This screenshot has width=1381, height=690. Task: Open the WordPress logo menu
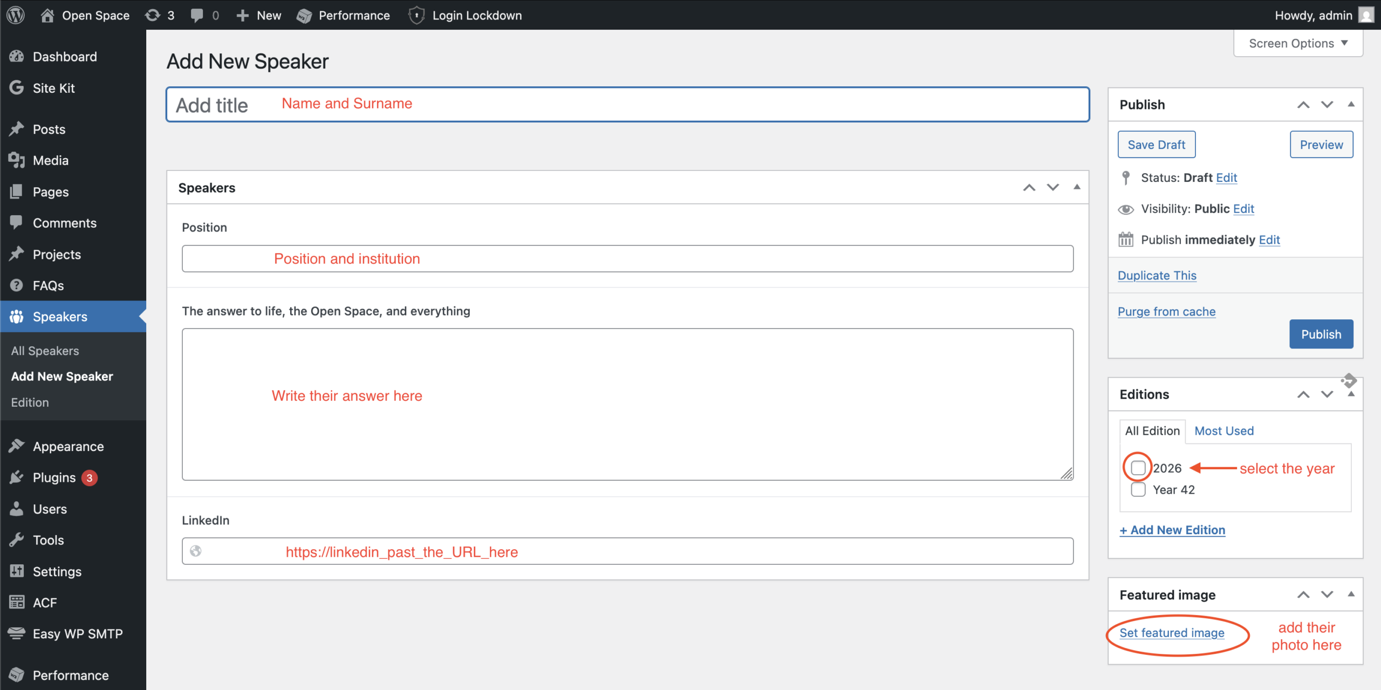click(16, 15)
